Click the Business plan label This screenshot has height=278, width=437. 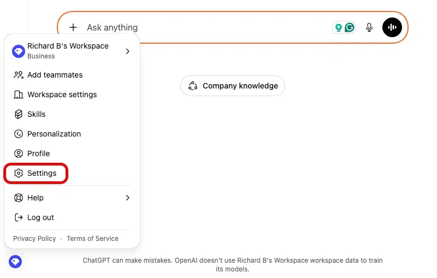[41, 56]
